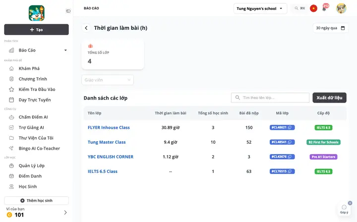Click the Tổng số lớp card
The height and width of the screenshot is (222, 357).
[113, 55]
